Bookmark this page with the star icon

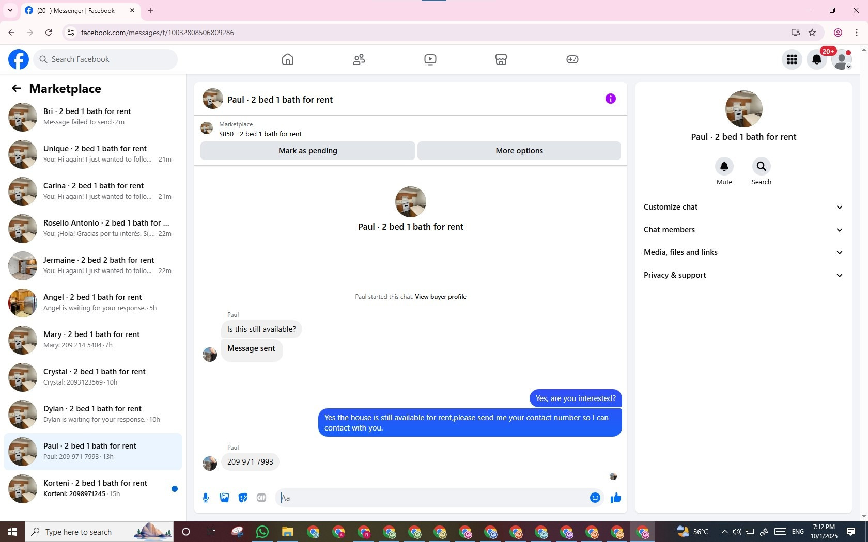pos(812,33)
